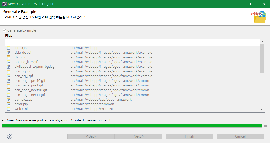Click the context-transaction.xml status path text
Image resolution: width=270 pixels, height=143 pixels.
click(56, 120)
